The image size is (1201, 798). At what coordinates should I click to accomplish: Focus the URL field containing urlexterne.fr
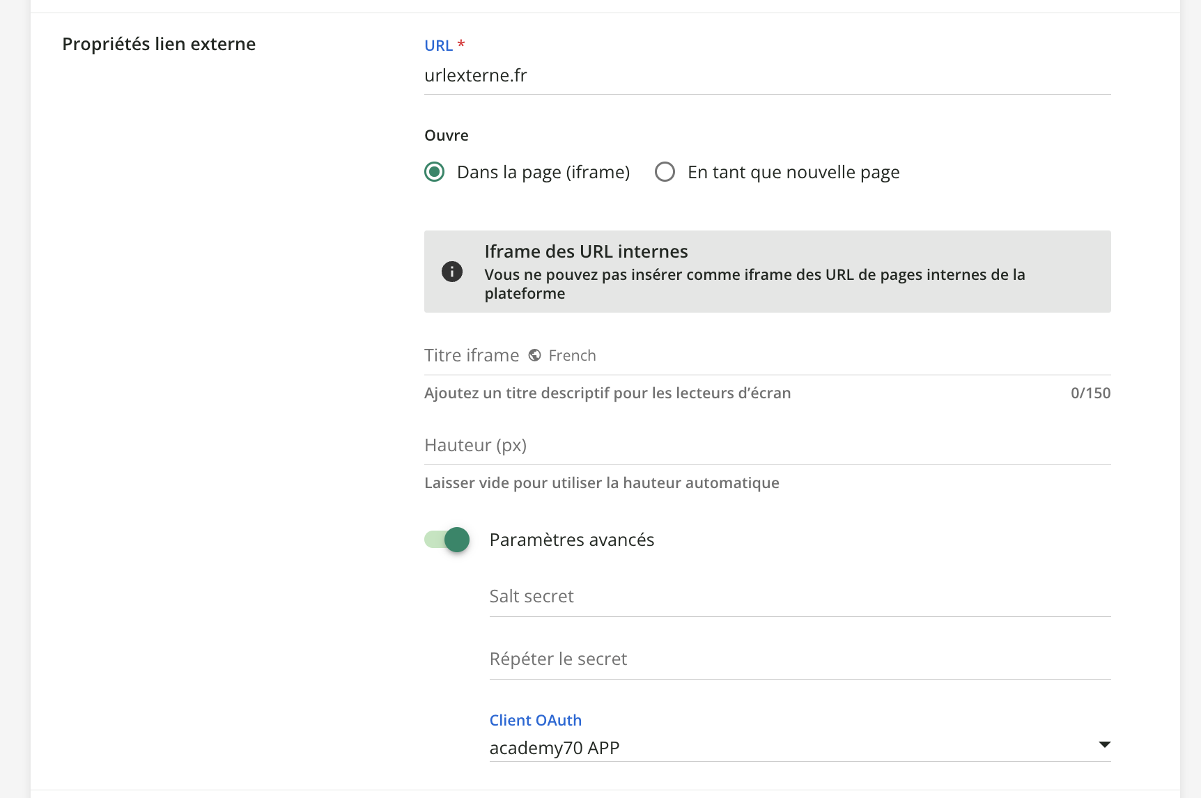coord(766,75)
